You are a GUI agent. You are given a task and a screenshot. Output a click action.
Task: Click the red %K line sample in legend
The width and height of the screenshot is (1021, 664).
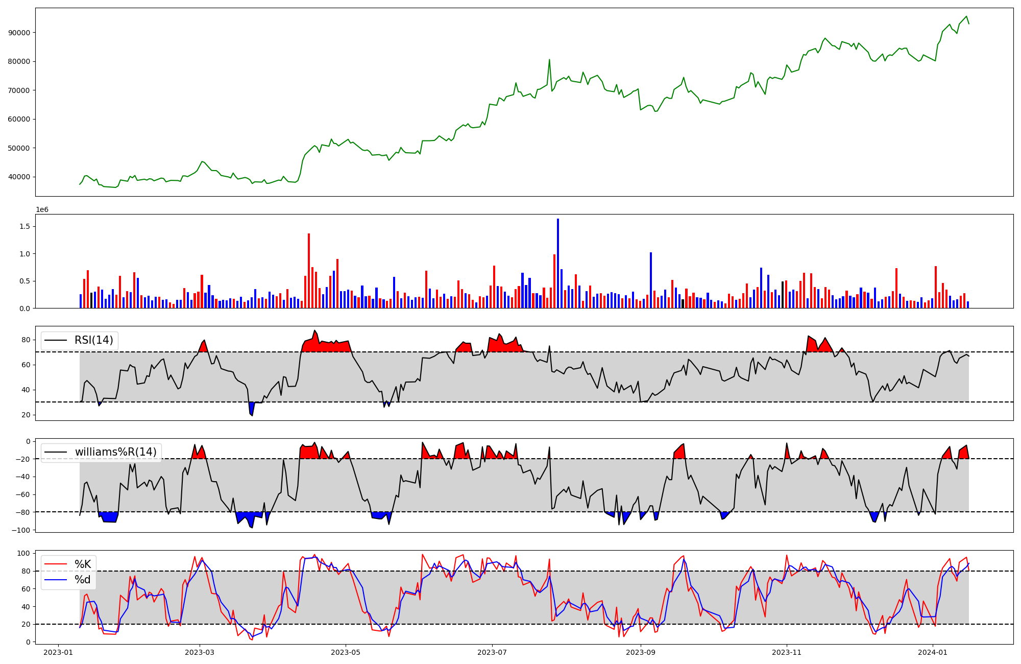point(56,564)
